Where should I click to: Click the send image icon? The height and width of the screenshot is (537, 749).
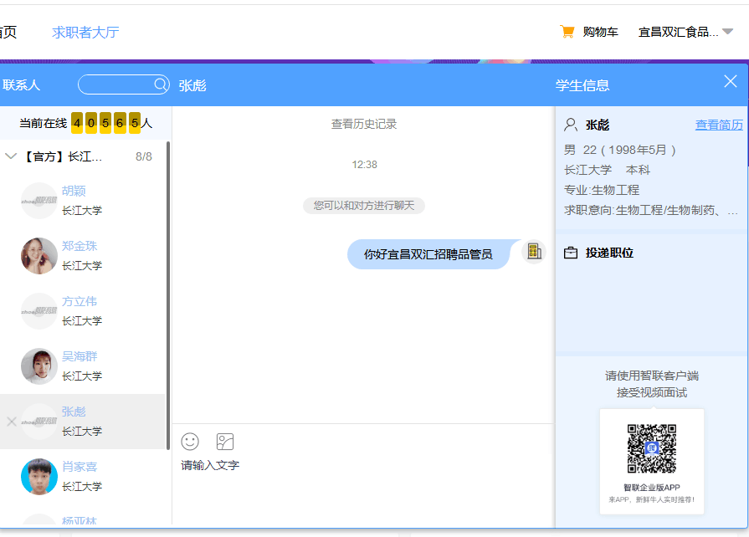click(x=225, y=442)
